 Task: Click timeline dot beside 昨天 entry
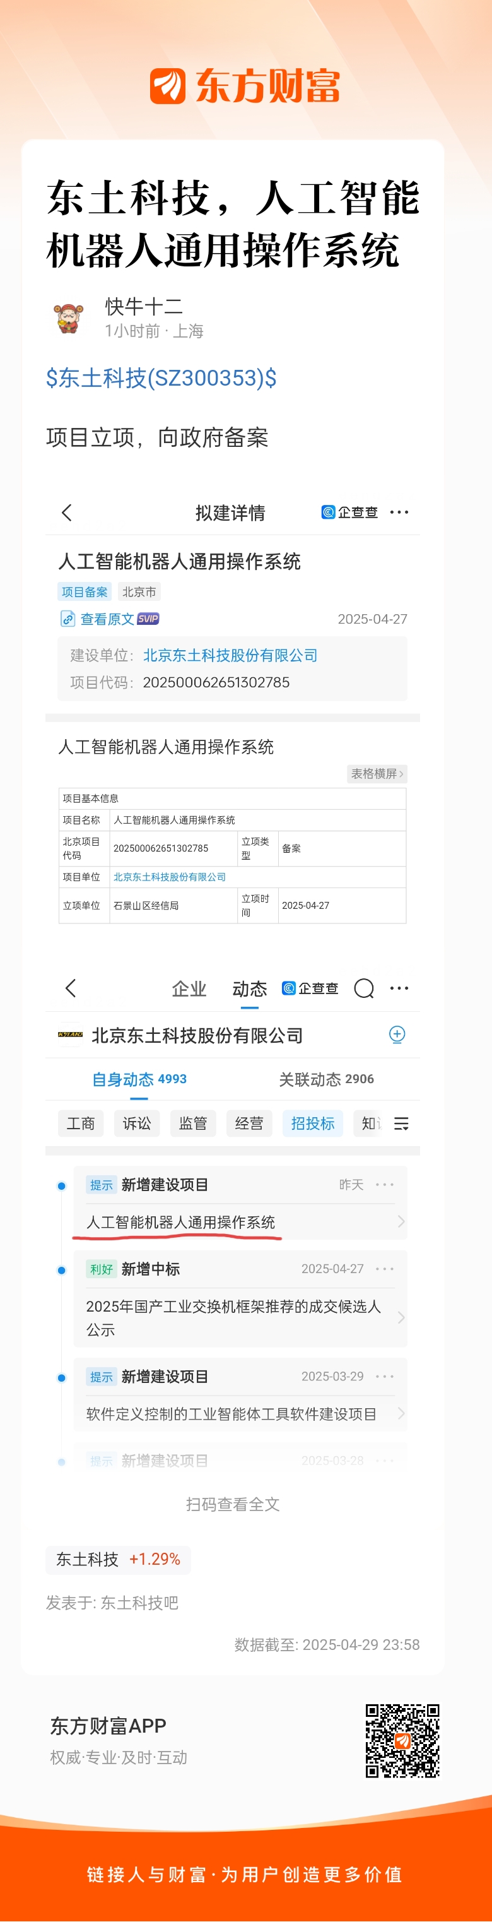click(x=62, y=1186)
